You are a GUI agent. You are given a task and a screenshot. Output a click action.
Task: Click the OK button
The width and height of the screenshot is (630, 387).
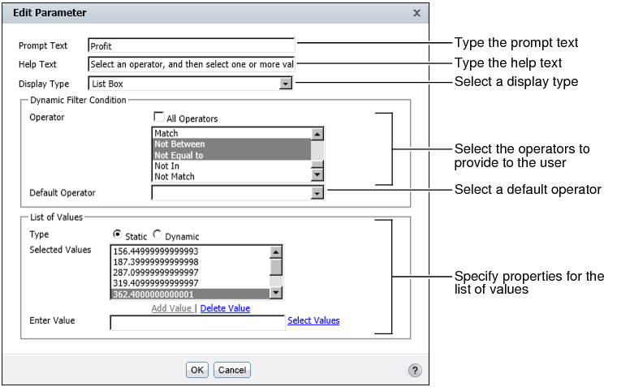point(196,370)
